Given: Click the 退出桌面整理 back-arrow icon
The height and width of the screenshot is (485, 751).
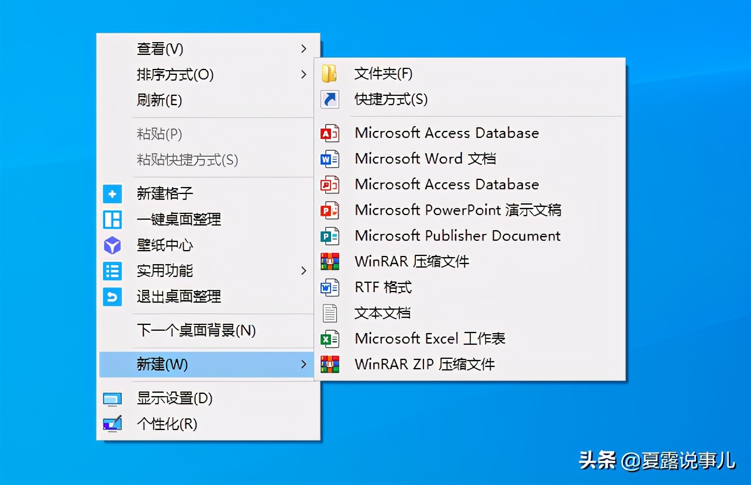Looking at the screenshot, I should click(112, 297).
